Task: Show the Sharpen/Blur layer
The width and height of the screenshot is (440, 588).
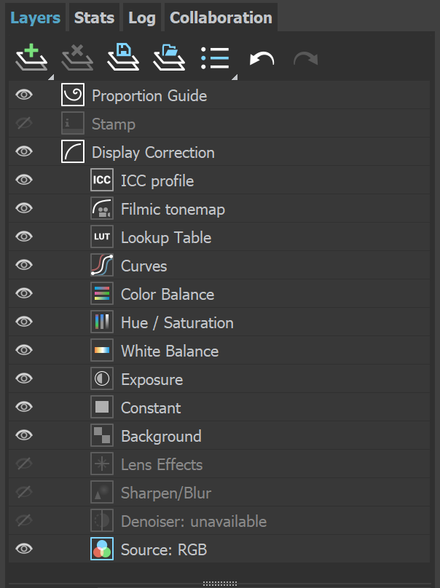Action: [x=24, y=492]
